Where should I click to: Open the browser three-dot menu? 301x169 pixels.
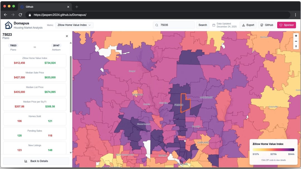point(295,15)
